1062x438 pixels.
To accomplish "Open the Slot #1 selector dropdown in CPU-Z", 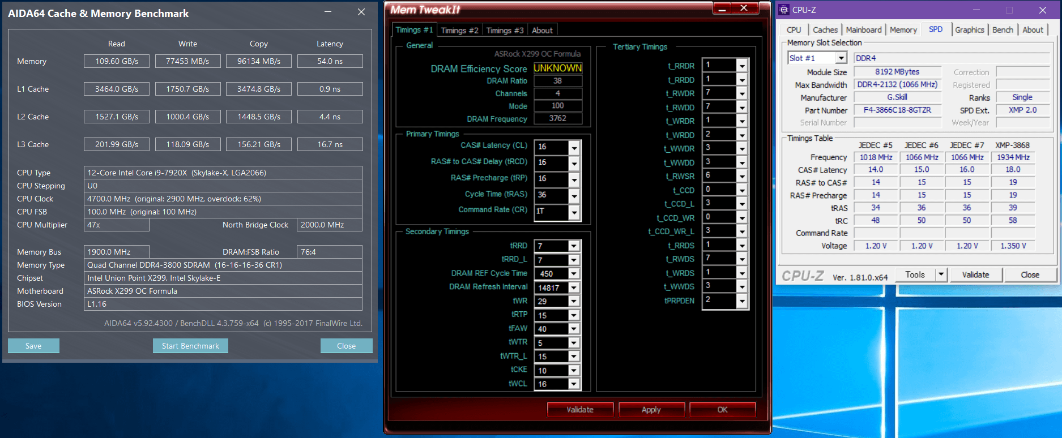I will pyautogui.click(x=841, y=58).
